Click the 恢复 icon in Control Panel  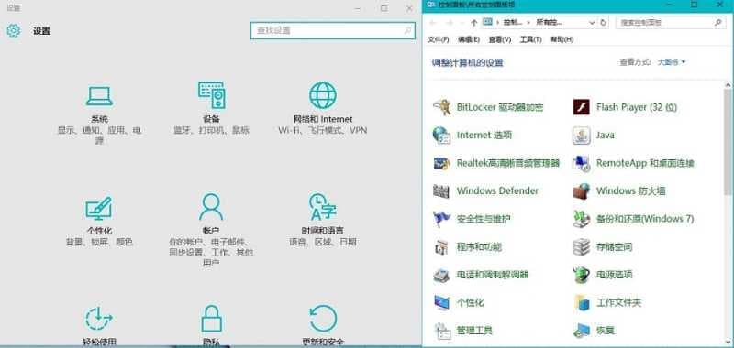[x=582, y=331]
